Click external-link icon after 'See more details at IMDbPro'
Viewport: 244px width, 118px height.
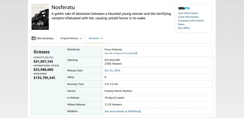(x=140, y=111)
